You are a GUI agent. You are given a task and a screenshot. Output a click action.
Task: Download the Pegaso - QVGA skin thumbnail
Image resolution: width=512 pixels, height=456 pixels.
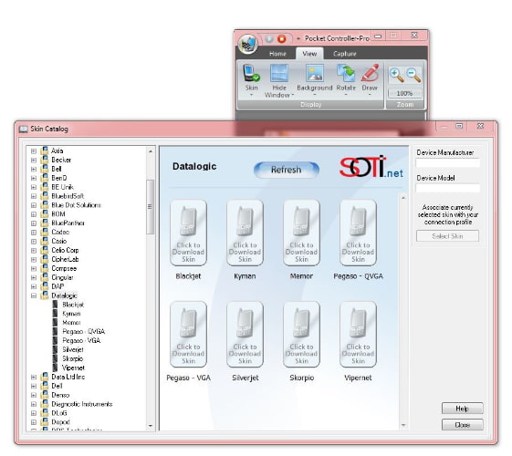tap(358, 233)
